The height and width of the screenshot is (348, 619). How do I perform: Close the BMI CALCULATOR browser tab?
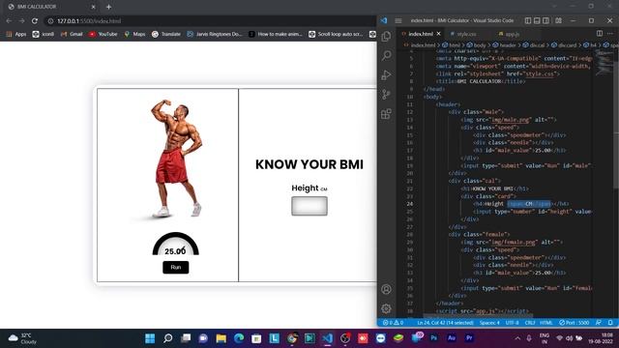[94, 7]
